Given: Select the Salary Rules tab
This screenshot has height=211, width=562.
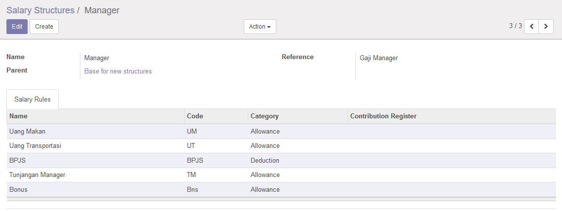Looking at the screenshot, I should (x=33, y=100).
